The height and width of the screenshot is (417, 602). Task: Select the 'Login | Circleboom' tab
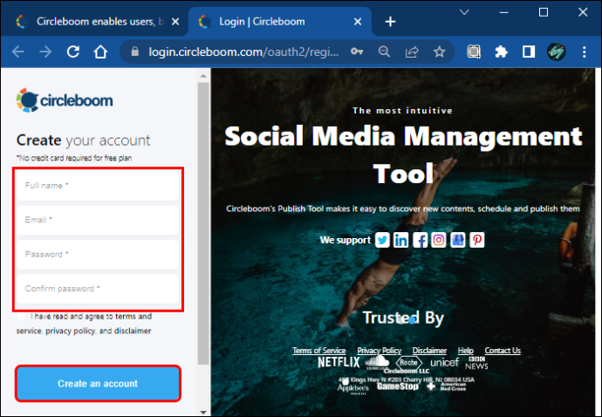pyautogui.click(x=279, y=22)
